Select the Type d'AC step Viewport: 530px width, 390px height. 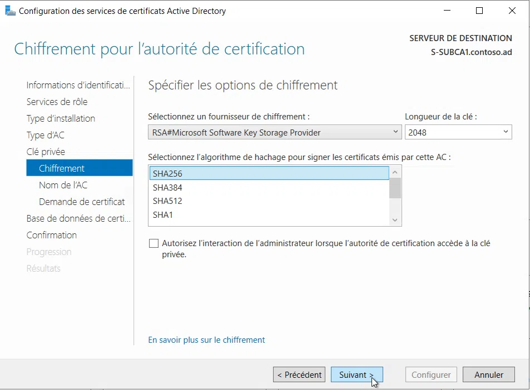46,135
